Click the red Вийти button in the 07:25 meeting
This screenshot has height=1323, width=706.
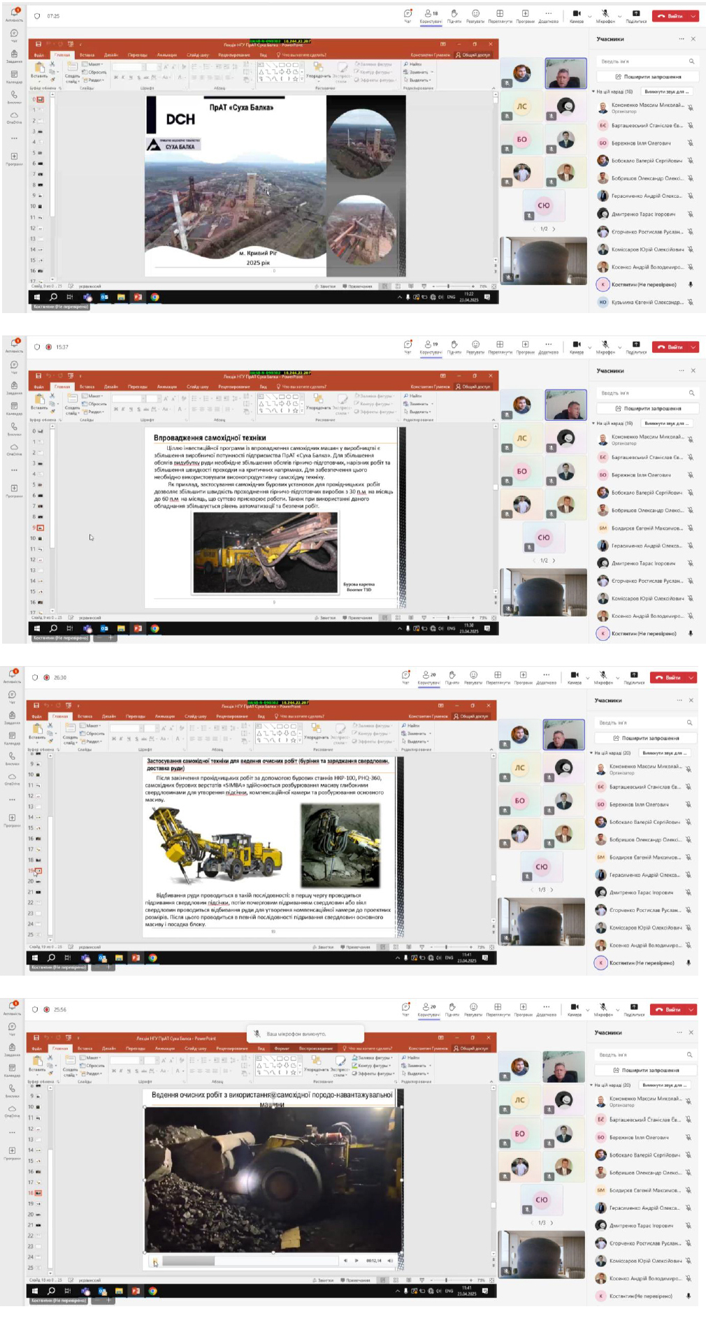click(x=670, y=15)
